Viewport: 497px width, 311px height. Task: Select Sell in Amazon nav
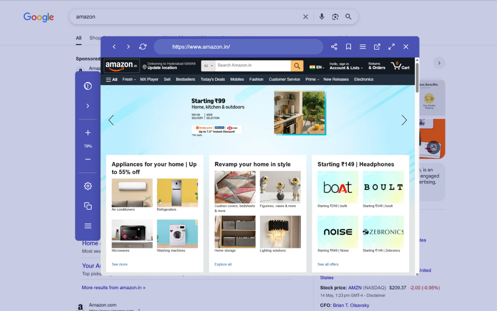click(x=167, y=79)
